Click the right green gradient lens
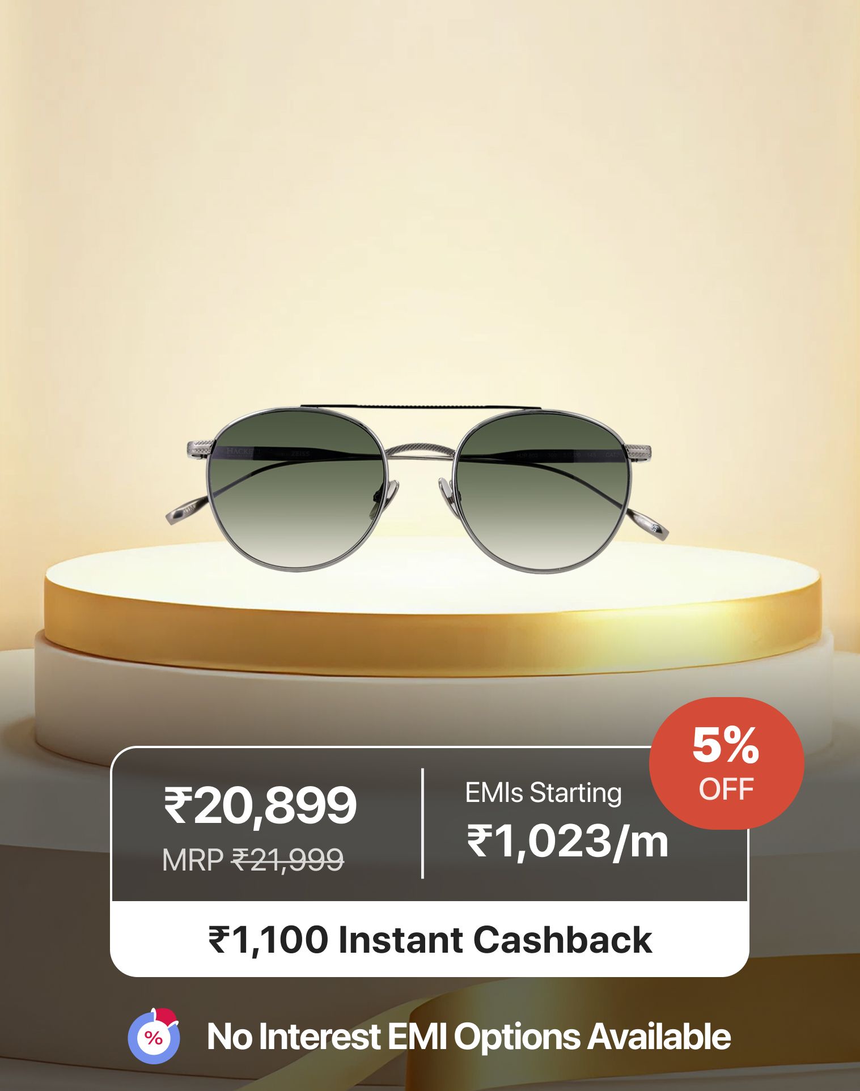860x1091 pixels. click(543, 491)
